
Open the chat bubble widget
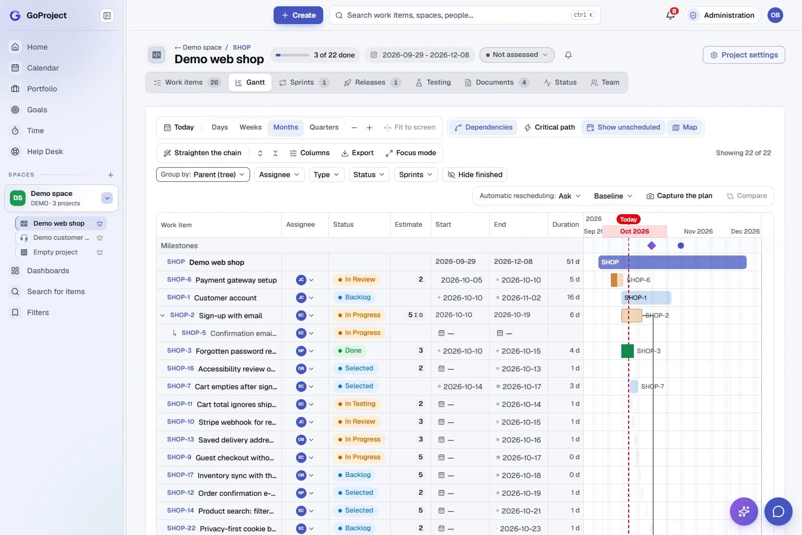779,511
